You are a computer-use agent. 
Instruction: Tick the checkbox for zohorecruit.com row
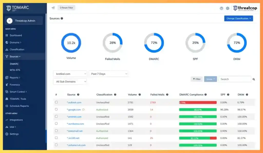[x=56, y=145]
